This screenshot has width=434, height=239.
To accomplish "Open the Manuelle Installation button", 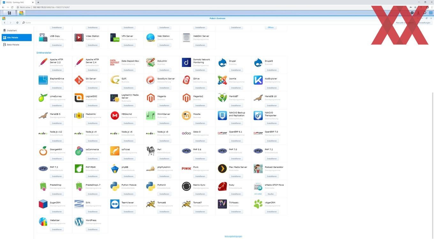I will point(405,23).
